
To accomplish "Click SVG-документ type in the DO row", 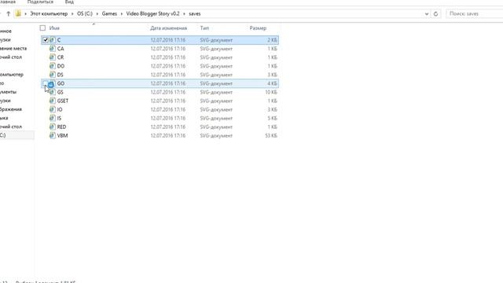I will (216, 66).
